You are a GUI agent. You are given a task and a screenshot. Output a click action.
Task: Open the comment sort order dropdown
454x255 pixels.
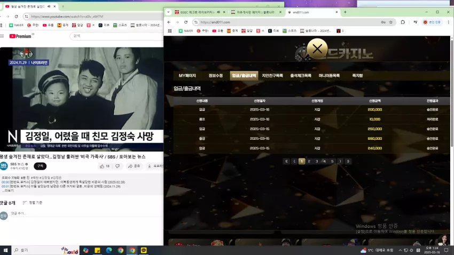click(33, 203)
